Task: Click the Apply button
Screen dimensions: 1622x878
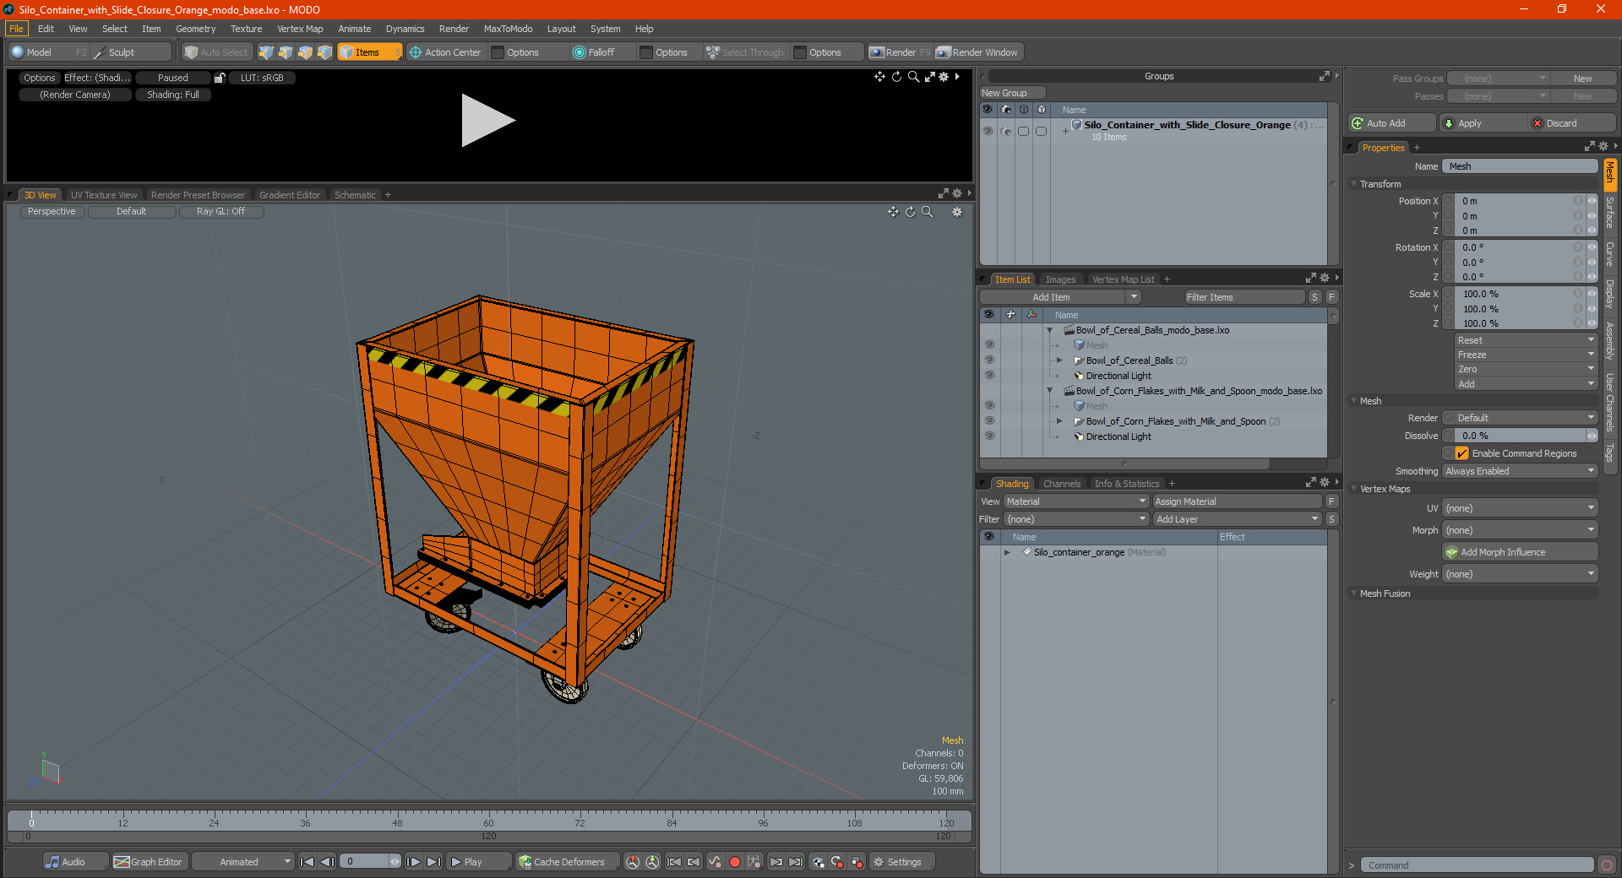Action: pyautogui.click(x=1483, y=123)
